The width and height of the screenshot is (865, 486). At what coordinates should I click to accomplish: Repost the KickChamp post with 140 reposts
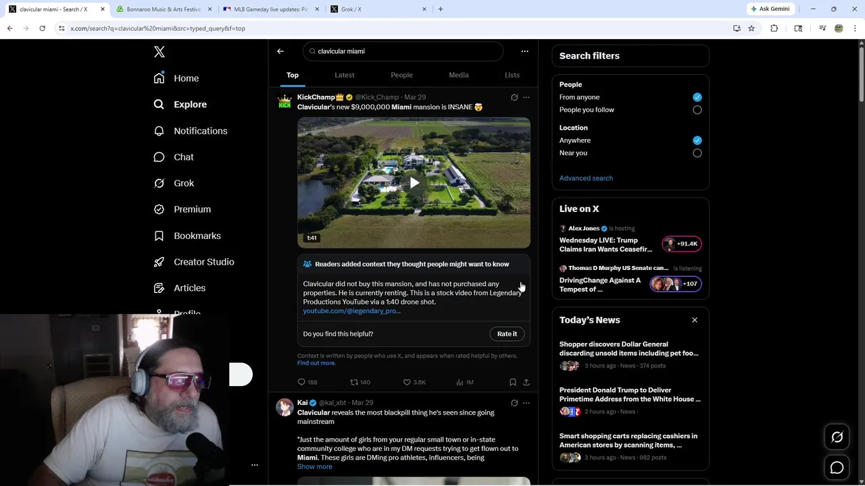point(360,382)
